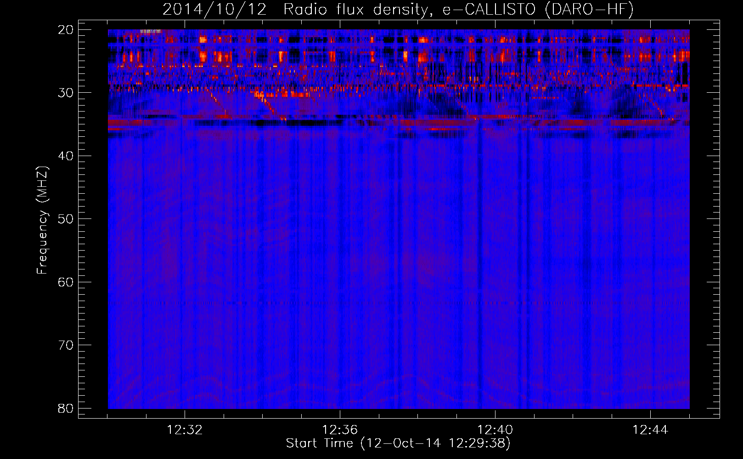This screenshot has width=743, height=459.
Task: Click the 40 MHz frequency tick label
Action: click(66, 156)
